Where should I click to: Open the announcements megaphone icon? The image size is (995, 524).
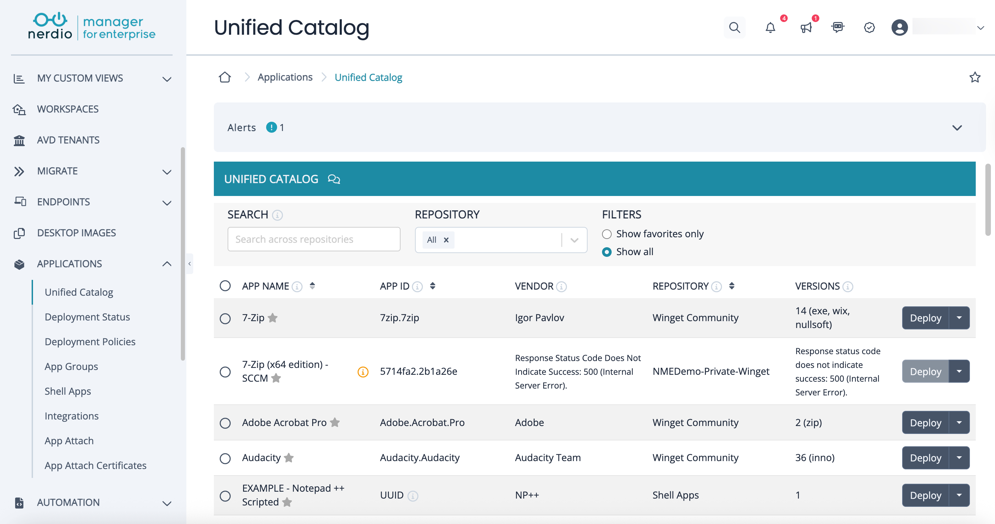point(806,28)
